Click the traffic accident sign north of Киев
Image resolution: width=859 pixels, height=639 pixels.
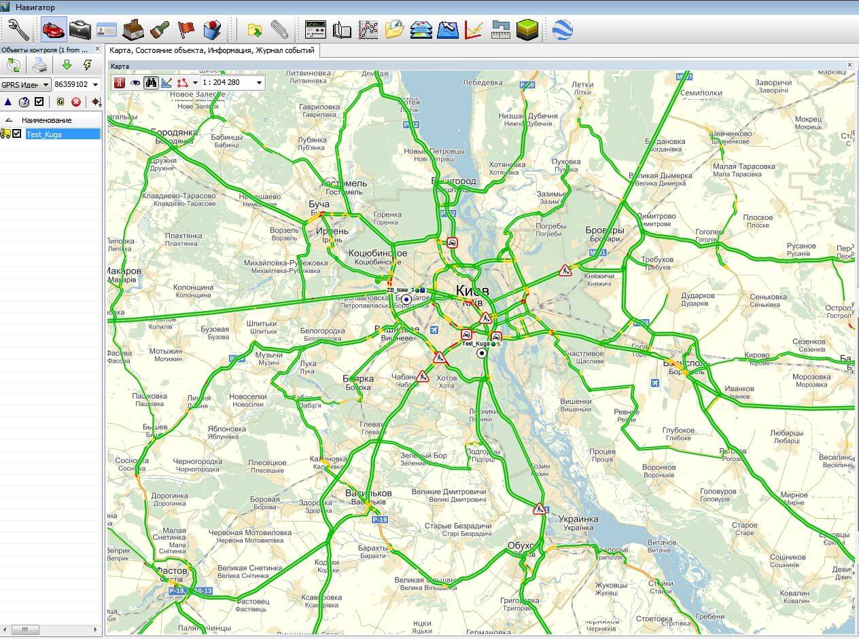point(452,242)
